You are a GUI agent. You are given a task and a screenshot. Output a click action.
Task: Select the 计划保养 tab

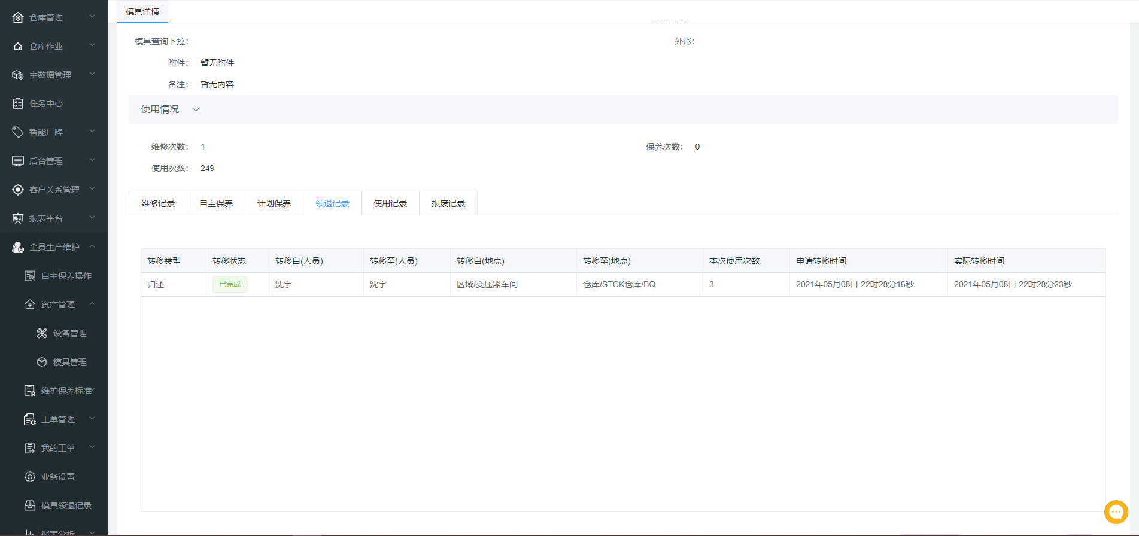[x=274, y=203]
